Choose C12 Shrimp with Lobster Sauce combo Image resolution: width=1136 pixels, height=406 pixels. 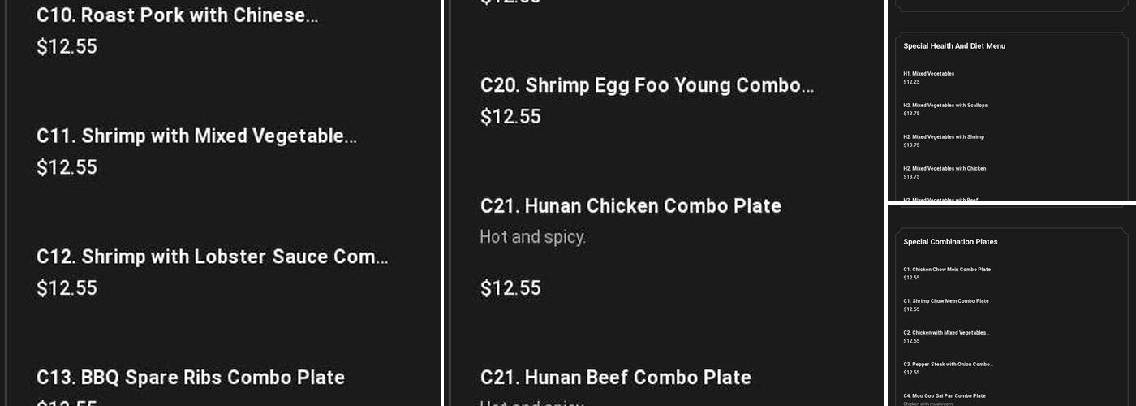point(212,257)
